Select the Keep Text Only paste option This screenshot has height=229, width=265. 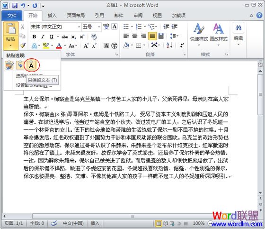31,65
